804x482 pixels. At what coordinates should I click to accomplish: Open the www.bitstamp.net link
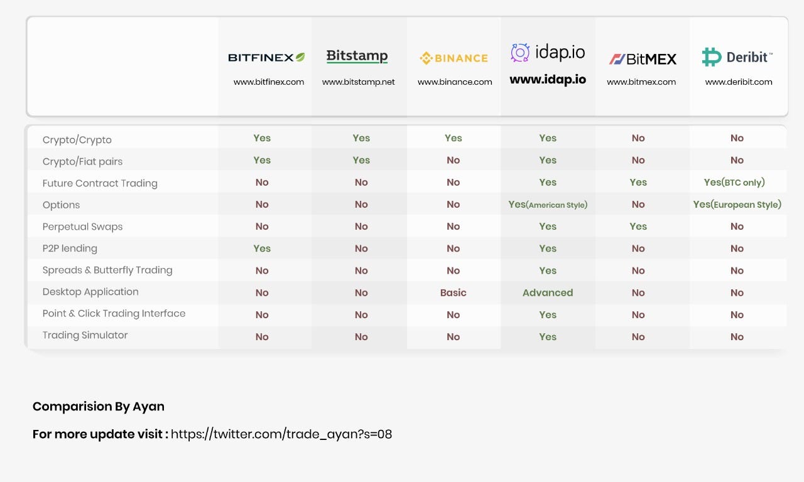click(359, 82)
